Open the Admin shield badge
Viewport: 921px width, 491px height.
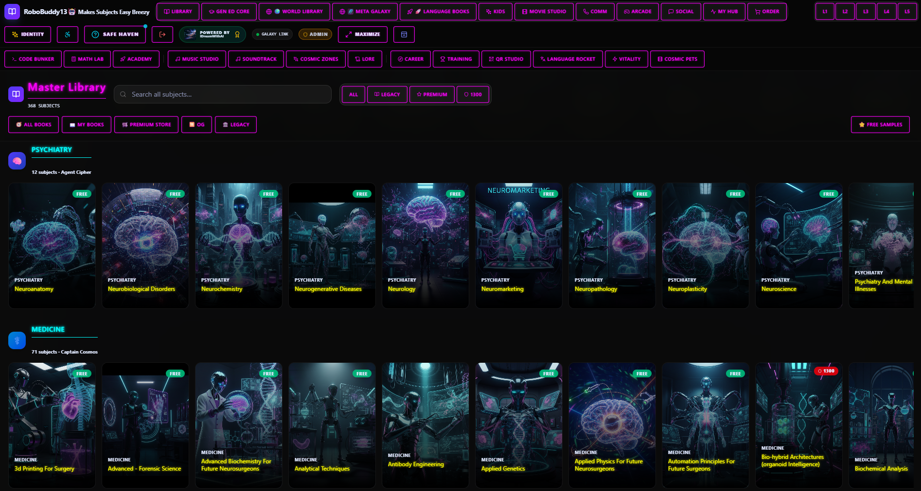click(315, 34)
